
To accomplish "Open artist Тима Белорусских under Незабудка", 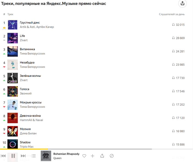I will pyautogui.click(x=33, y=67).
